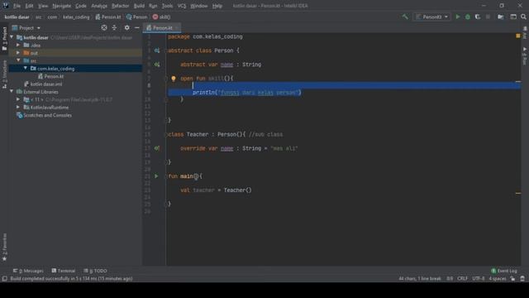Click the Person.kt breadcrumb in navigation bar
Image resolution: width=529 pixels, height=298 pixels.
(x=108, y=17)
